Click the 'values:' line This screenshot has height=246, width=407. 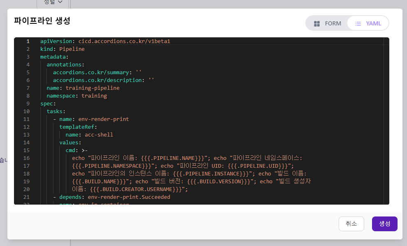click(70, 142)
